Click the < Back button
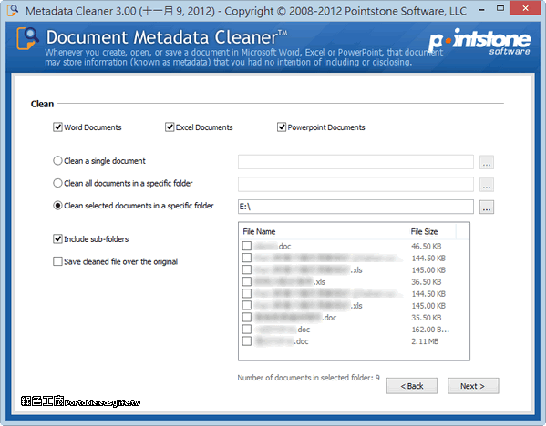This screenshot has height=426, width=546. (x=412, y=386)
